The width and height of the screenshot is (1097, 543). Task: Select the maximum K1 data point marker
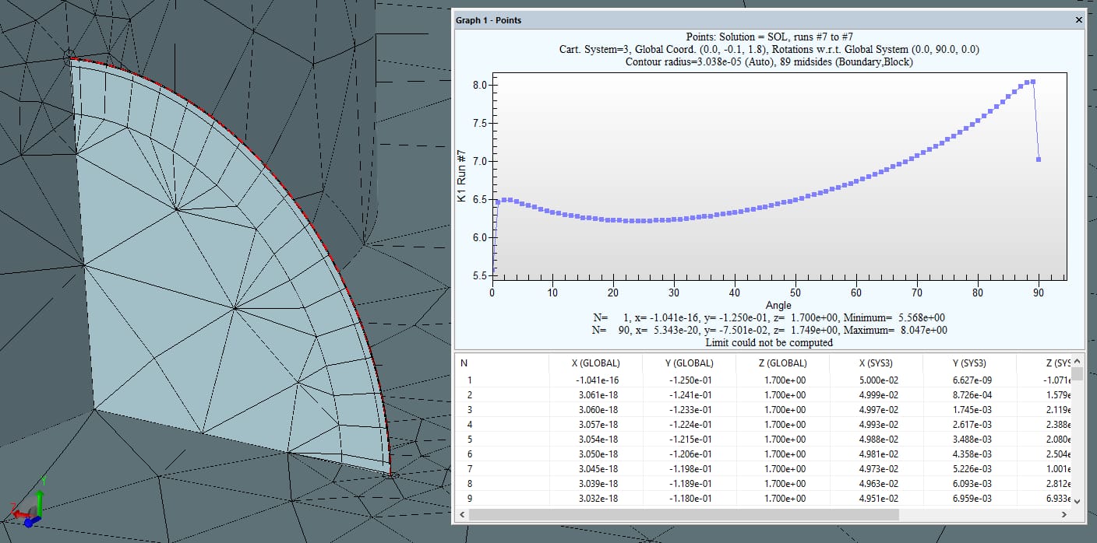pos(1032,81)
